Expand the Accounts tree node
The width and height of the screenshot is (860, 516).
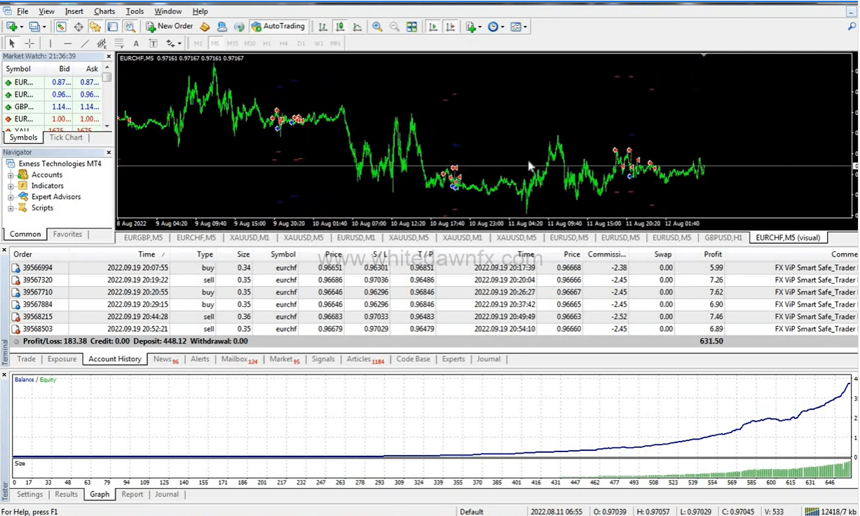[x=11, y=175]
